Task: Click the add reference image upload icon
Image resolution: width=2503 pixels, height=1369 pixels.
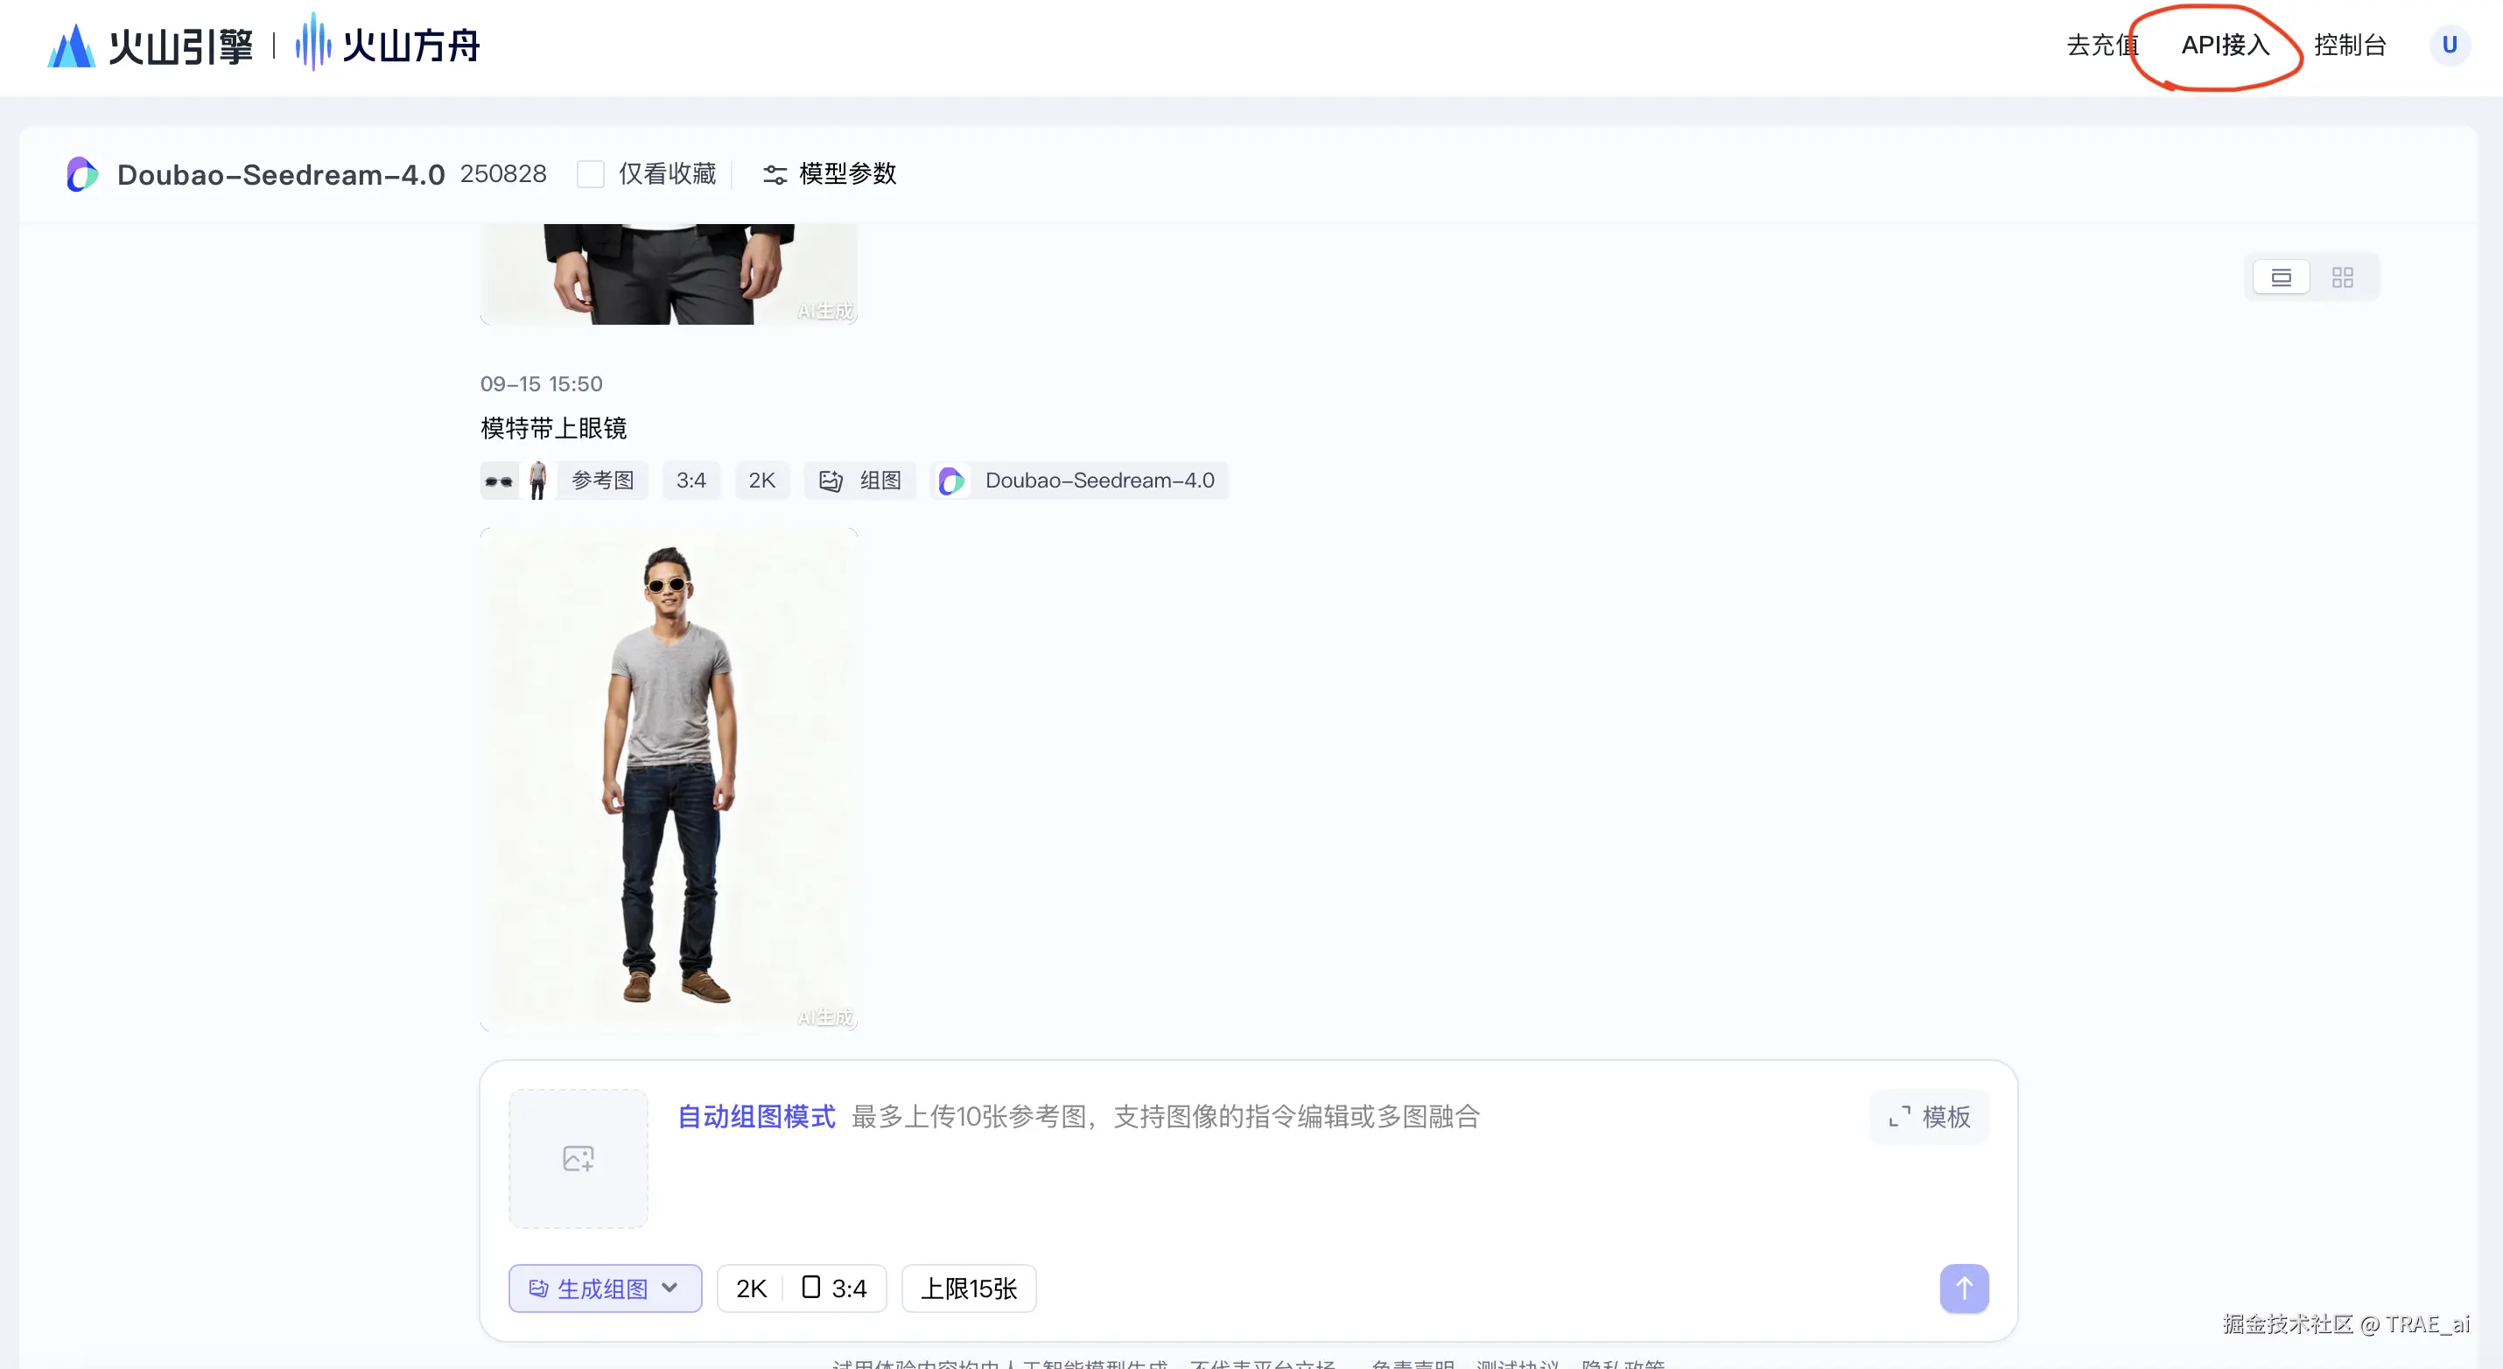Action: click(x=578, y=1158)
